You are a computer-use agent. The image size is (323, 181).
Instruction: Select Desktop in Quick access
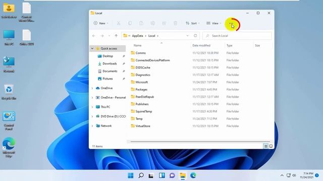pos(107,56)
